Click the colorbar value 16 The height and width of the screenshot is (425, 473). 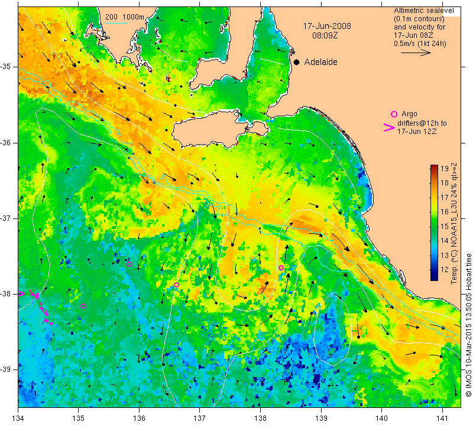point(445,212)
